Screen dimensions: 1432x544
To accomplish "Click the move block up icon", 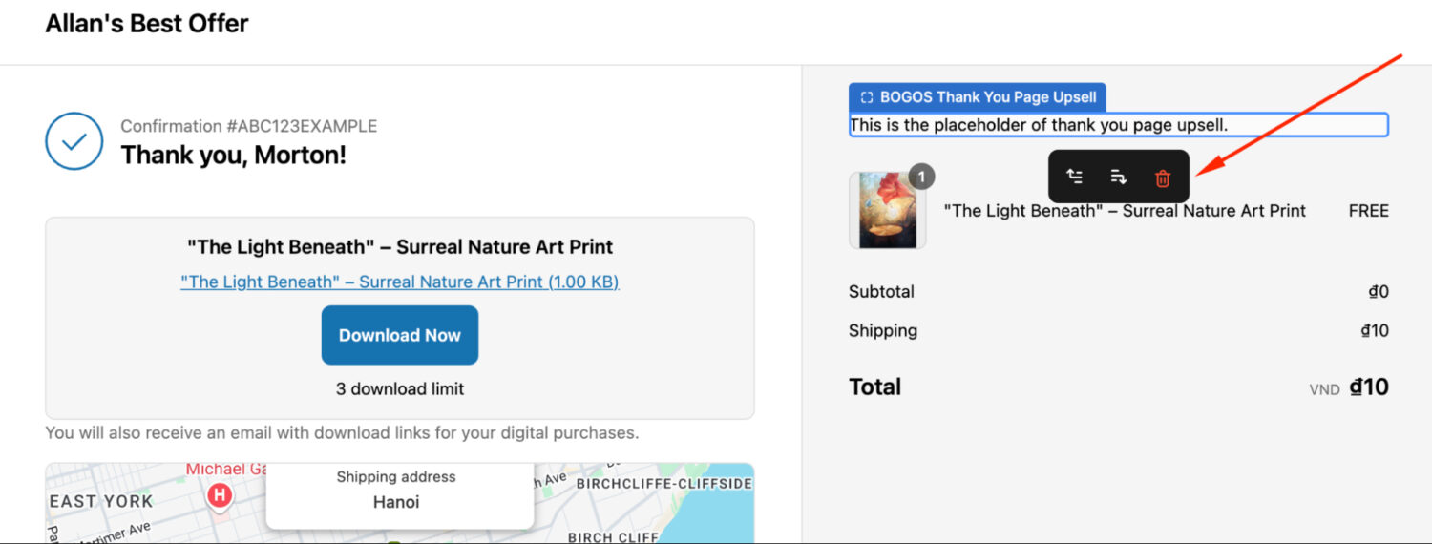I will pos(1075,177).
